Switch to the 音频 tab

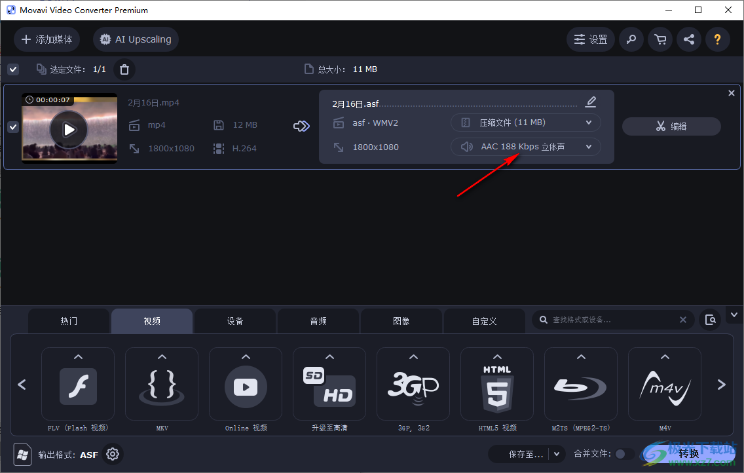(x=318, y=321)
